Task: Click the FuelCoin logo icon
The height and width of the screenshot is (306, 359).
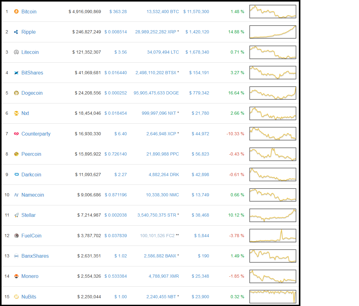Action: 16,236
